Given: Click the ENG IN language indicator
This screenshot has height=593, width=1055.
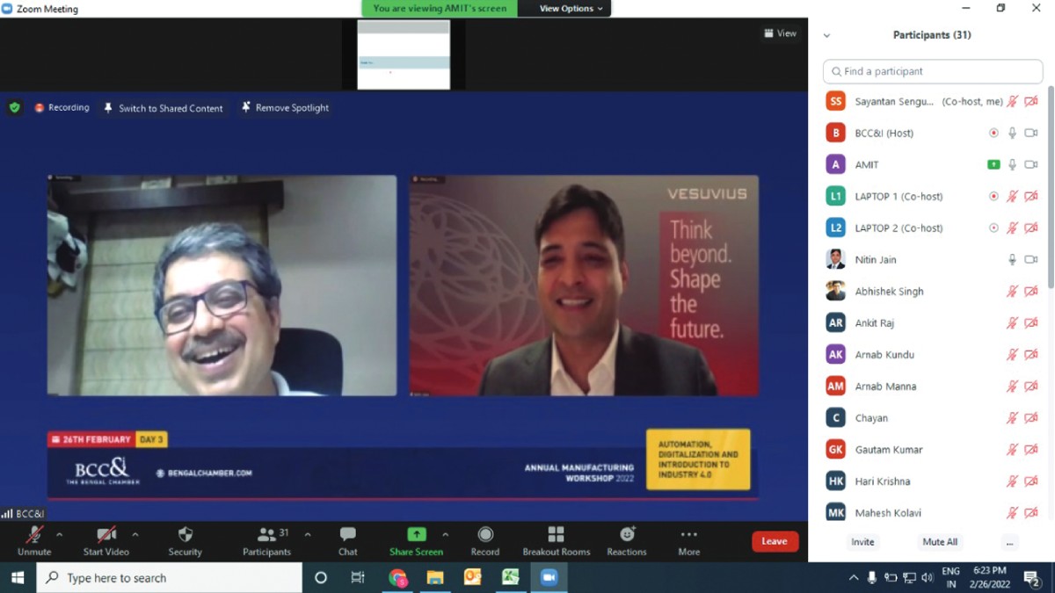Looking at the screenshot, I should click(x=950, y=577).
